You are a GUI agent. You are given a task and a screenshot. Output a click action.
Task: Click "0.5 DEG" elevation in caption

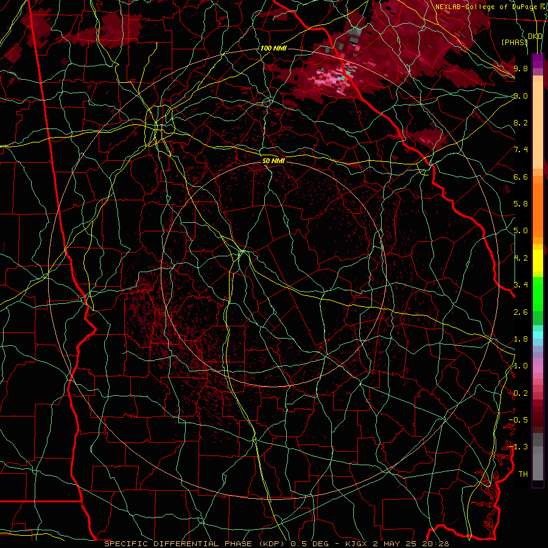[x=310, y=544]
